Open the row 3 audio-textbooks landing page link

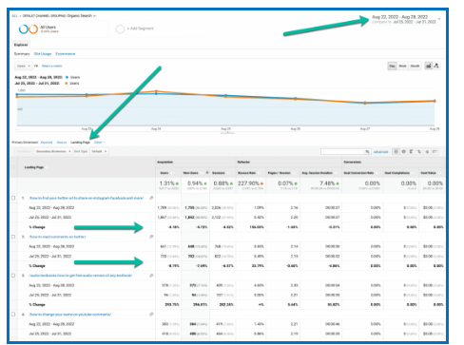81,276
